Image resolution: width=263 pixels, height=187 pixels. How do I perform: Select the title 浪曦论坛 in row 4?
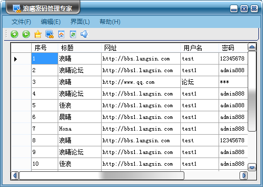point(80,93)
